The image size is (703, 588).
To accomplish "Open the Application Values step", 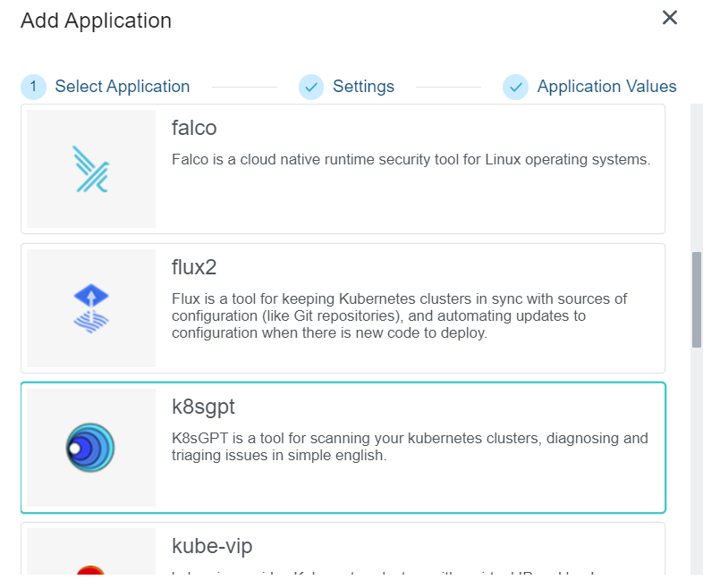I will (x=606, y=87).
